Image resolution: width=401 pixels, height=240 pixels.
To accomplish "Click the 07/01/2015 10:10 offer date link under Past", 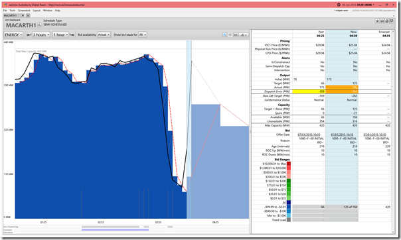I will [309, 135].
